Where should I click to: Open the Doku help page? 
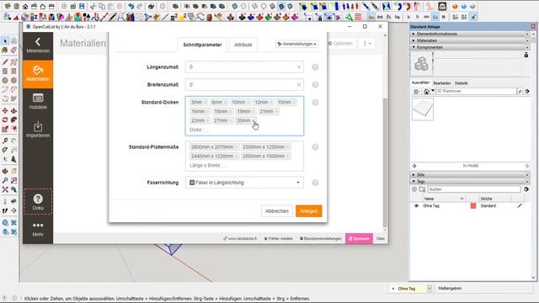pos(38,202)
